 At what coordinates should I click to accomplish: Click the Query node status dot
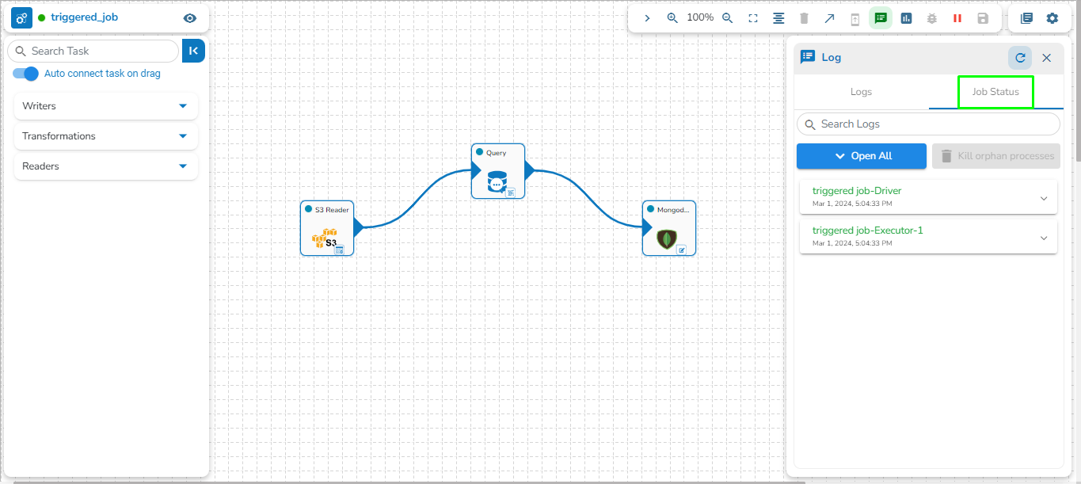[x=479, y=152]
